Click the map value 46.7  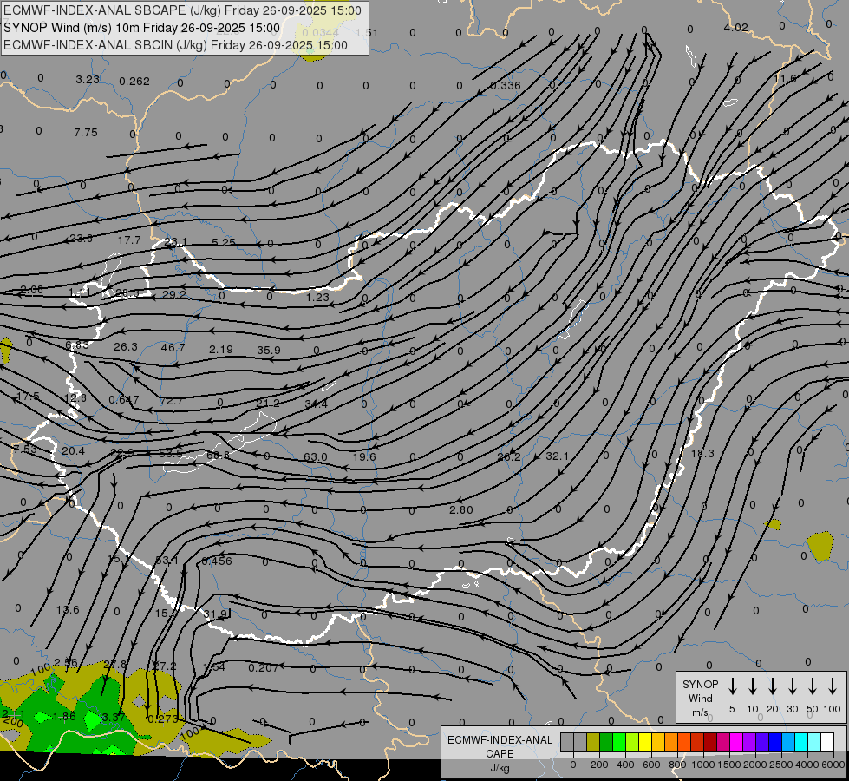[173, 347]
